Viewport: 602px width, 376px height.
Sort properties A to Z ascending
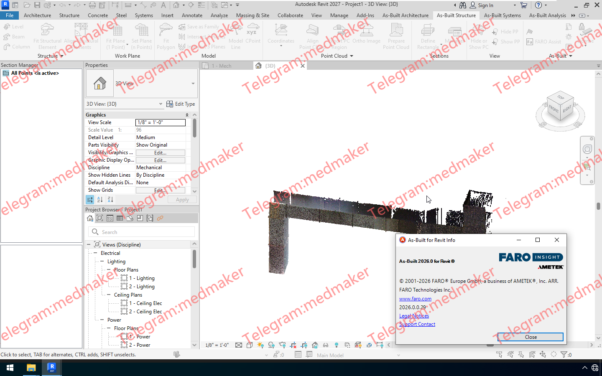(100, 200)
